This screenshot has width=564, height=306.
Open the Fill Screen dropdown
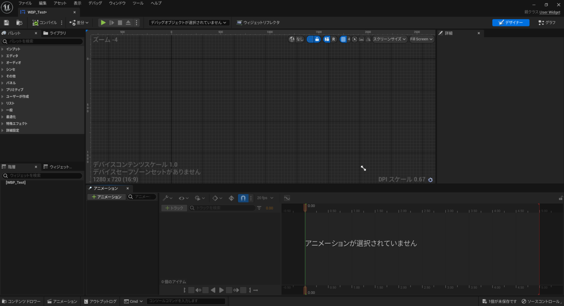(421, 39)
